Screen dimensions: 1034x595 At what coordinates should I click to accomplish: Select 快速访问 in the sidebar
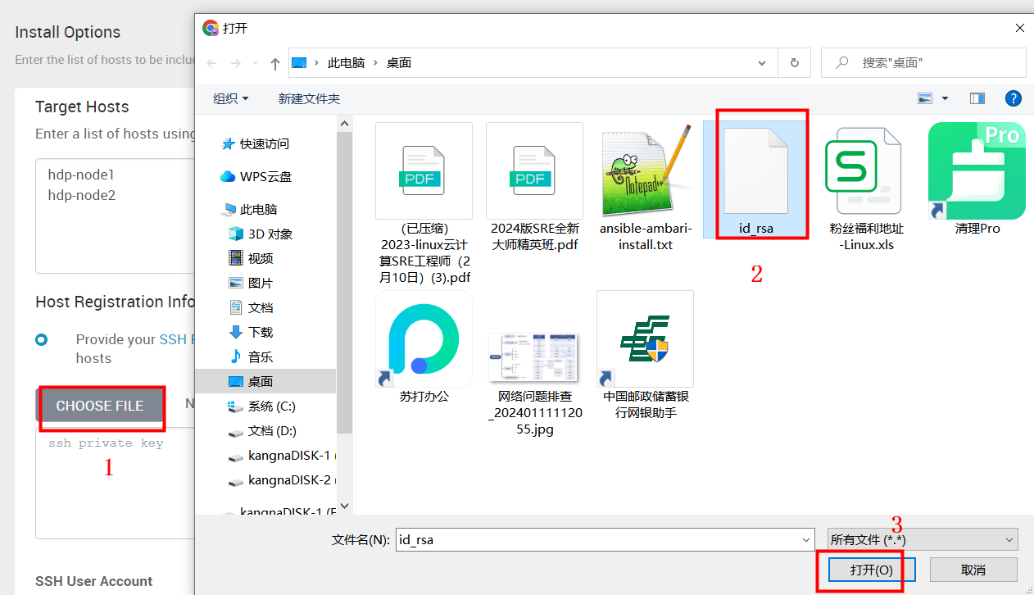256,143
